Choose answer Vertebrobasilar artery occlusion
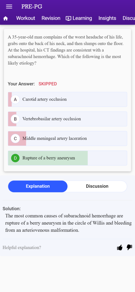Viewport: 135px width, 292px height. click(x=67, y=119)
